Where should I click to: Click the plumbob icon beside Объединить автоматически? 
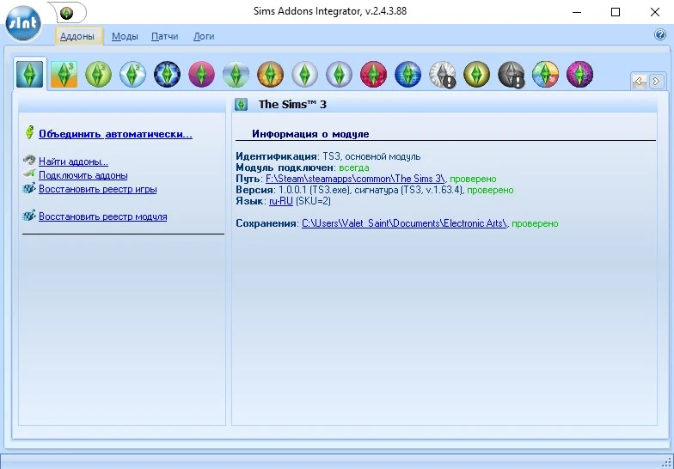tap(29, 132)
